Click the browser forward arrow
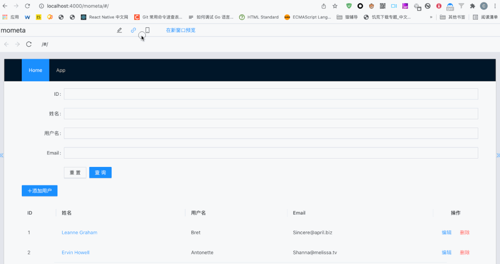The width and height of the screenshot is (500, 264). point(16,6)
